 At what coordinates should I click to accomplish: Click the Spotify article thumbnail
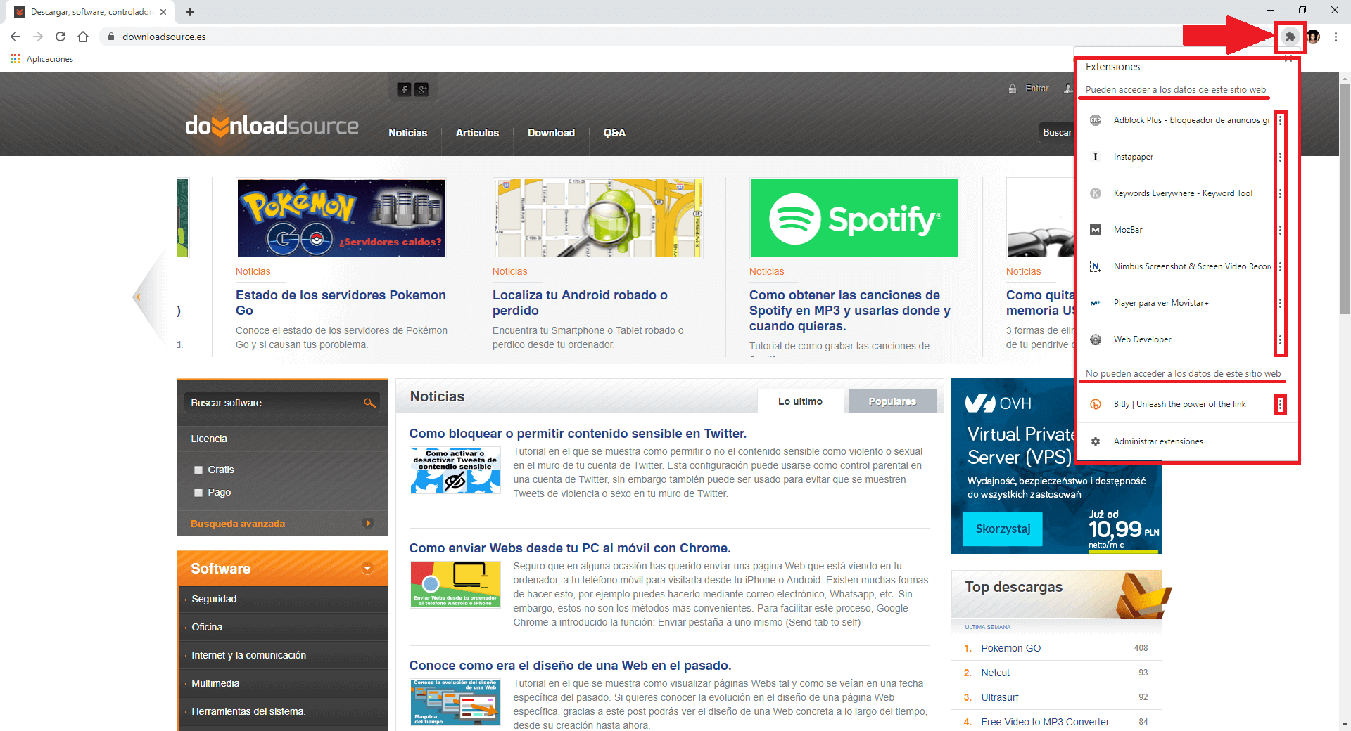tap(855, 219)
